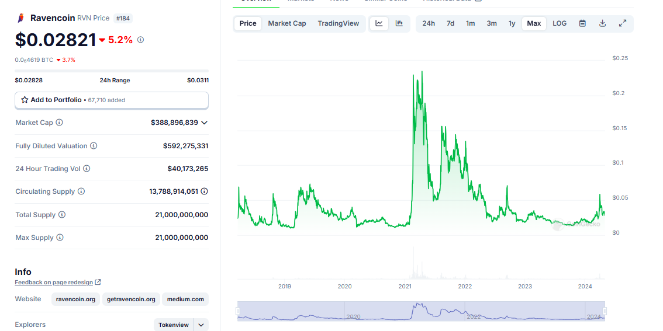Screen dimensions: 663x331
Task: Click external link icon beside feedback link
Action: coord(98,282)
